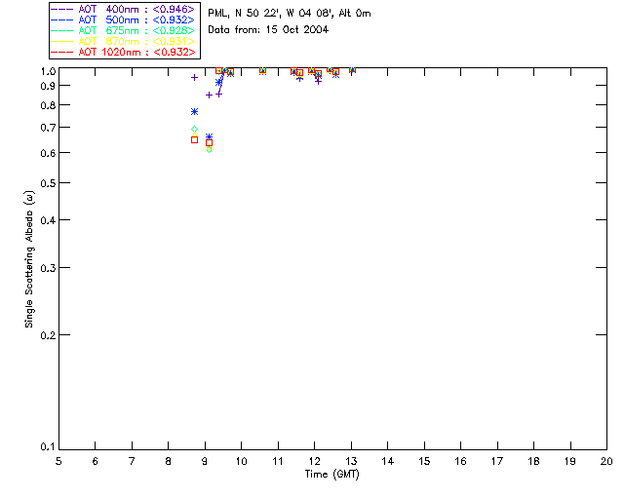Click x-axis tick label 17
The height and width of the screenshot is (499, 624).
tap(497, 461)
